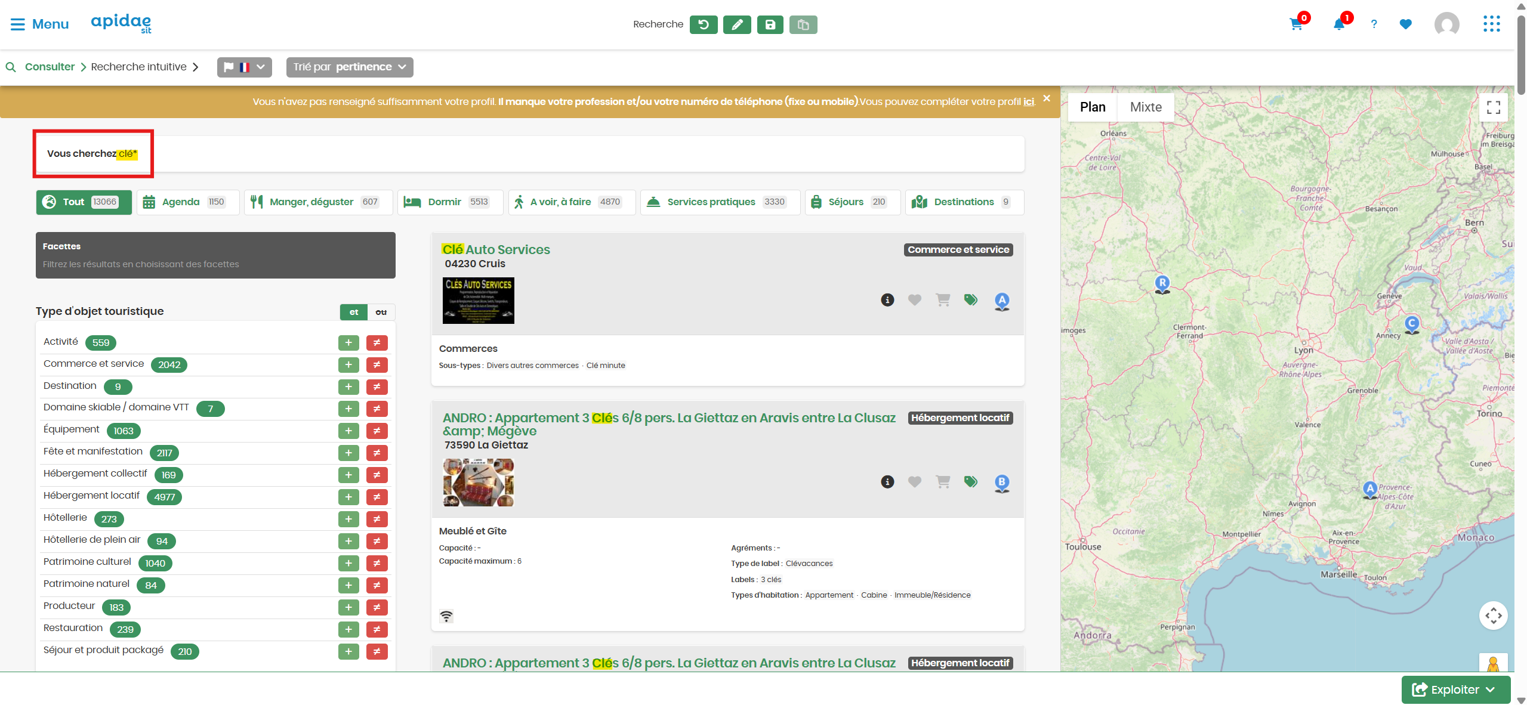Image resolution: width=1527 pixels, height=705 pixels.
Task: Expand the Recherche intuitive breadcrumb chevron
Action: 196,67
